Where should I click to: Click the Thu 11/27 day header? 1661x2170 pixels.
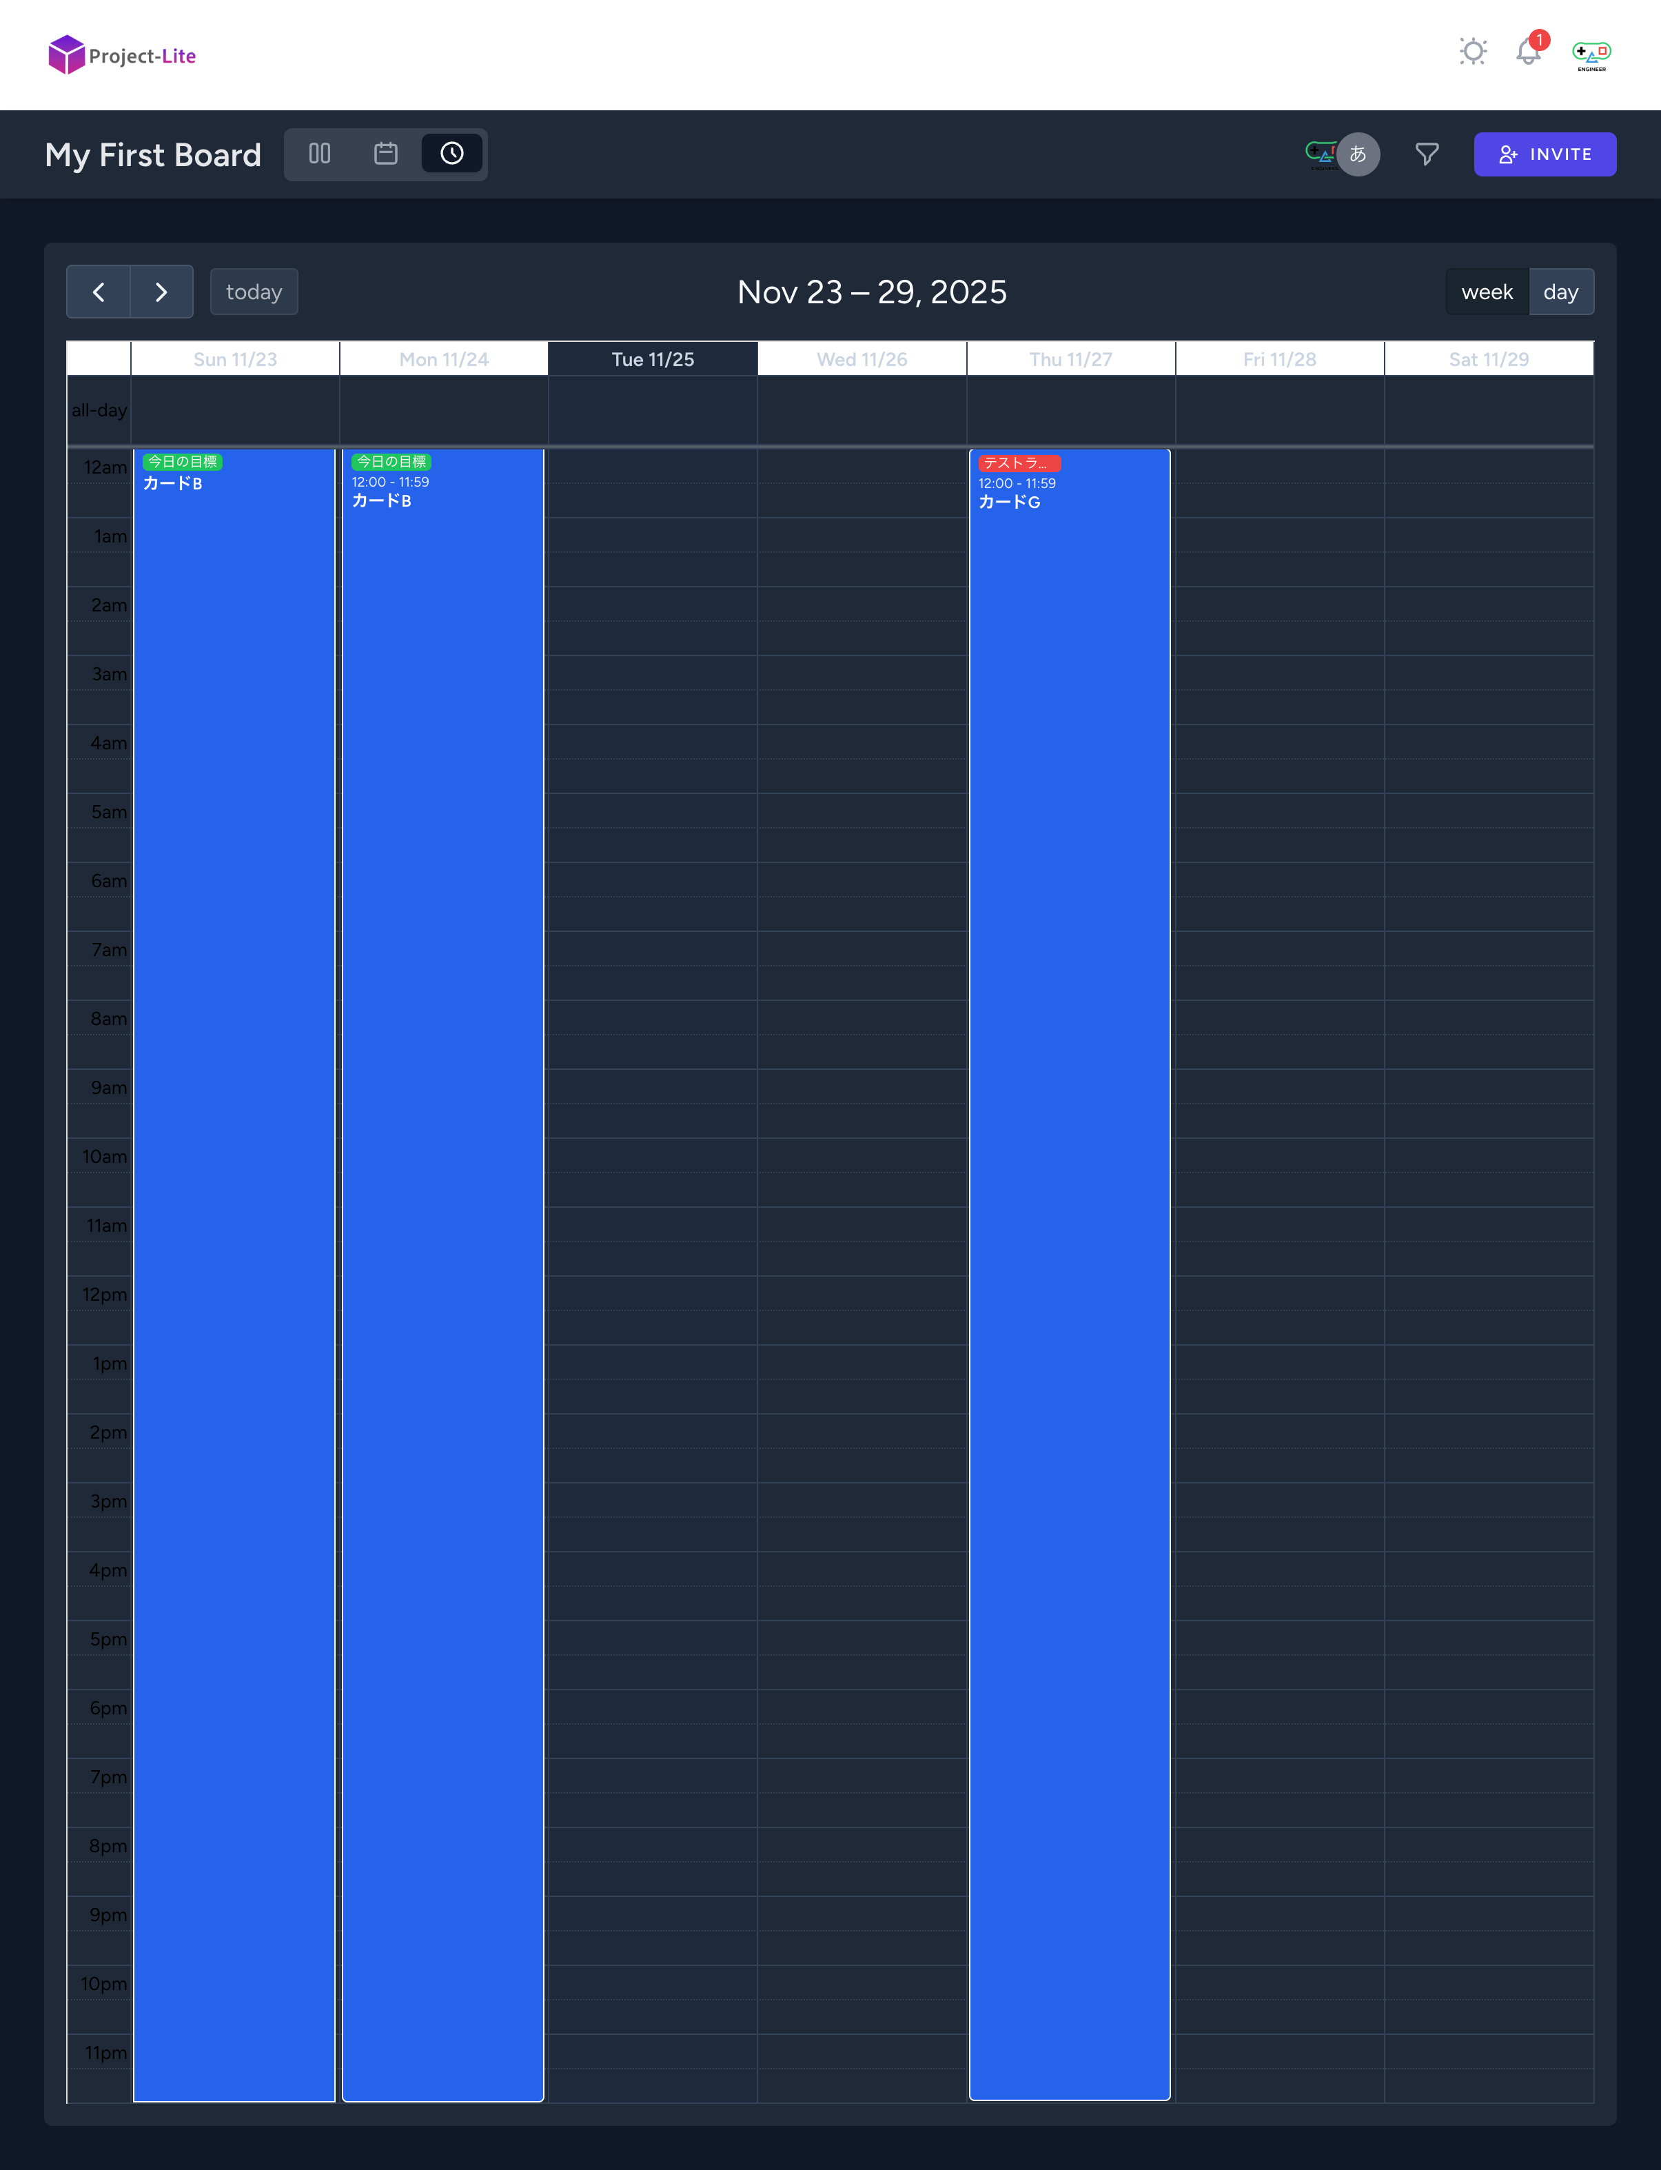point(1070,358)
